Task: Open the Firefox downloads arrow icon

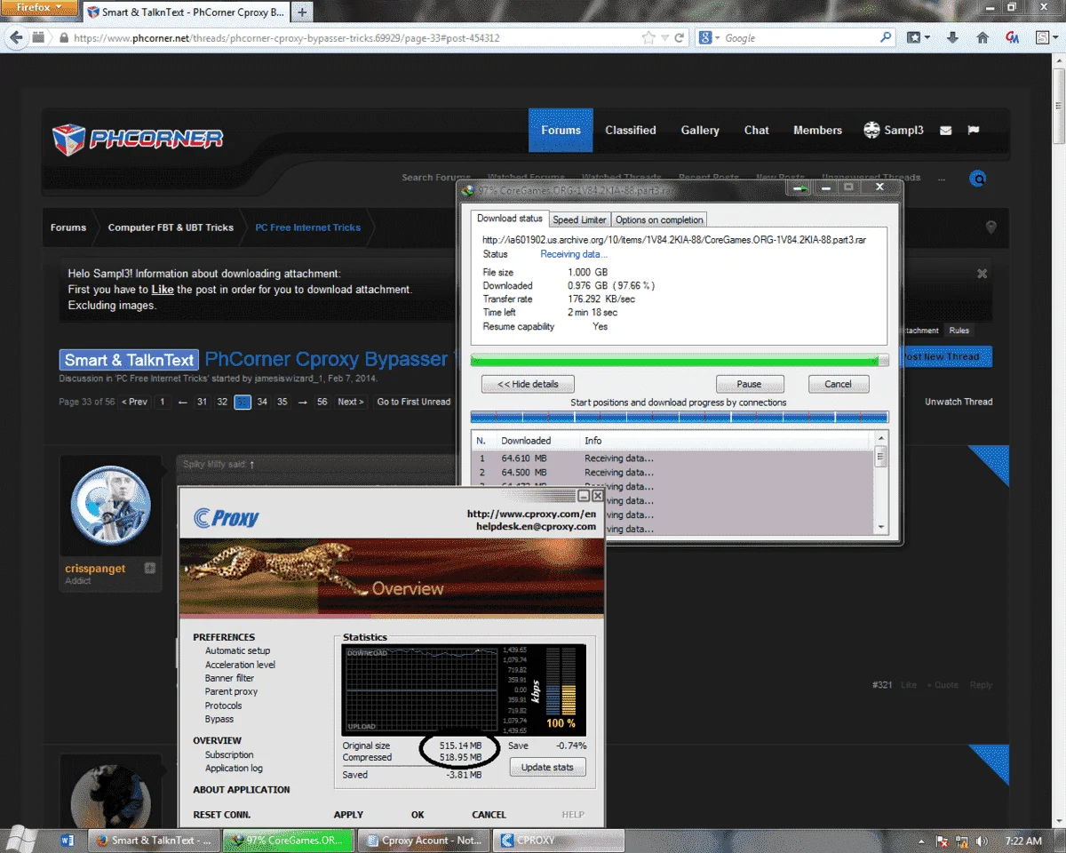Action: coord(952,38)
